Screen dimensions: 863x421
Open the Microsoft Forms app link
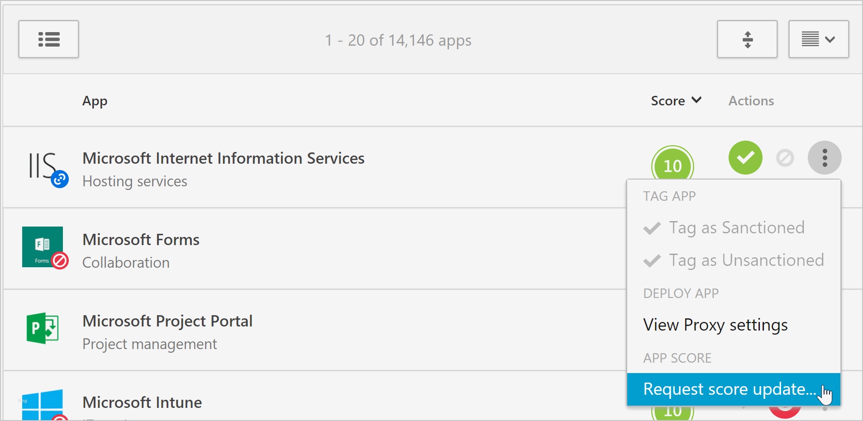pos(141,240)
